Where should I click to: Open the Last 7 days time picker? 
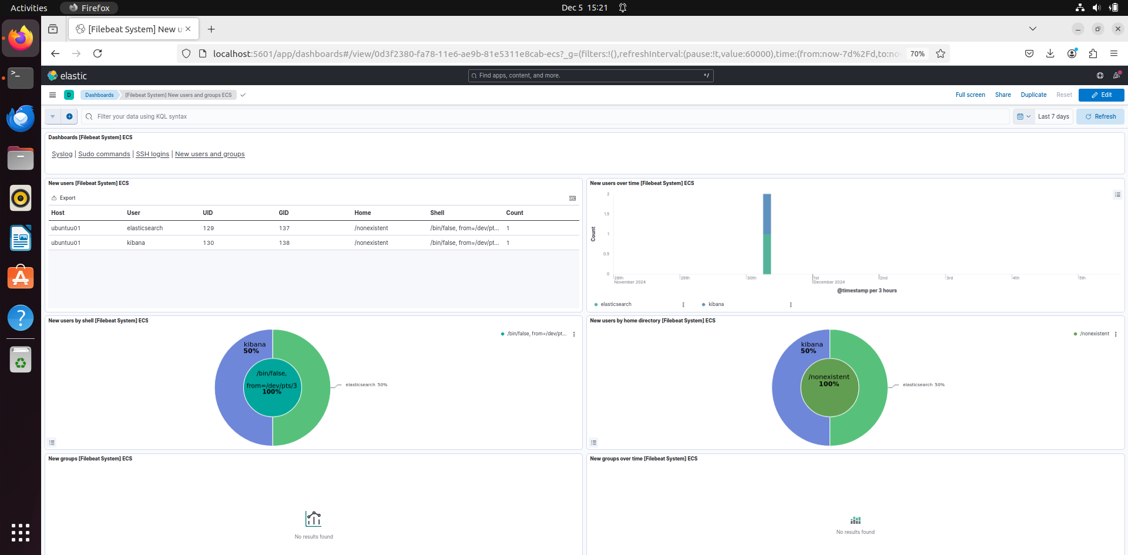point(1053,116)
